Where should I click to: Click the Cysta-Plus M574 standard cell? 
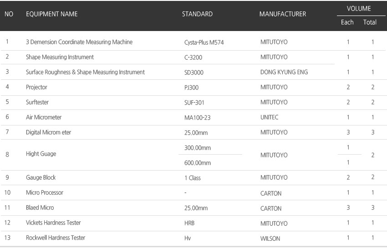[x=204, y=42]
